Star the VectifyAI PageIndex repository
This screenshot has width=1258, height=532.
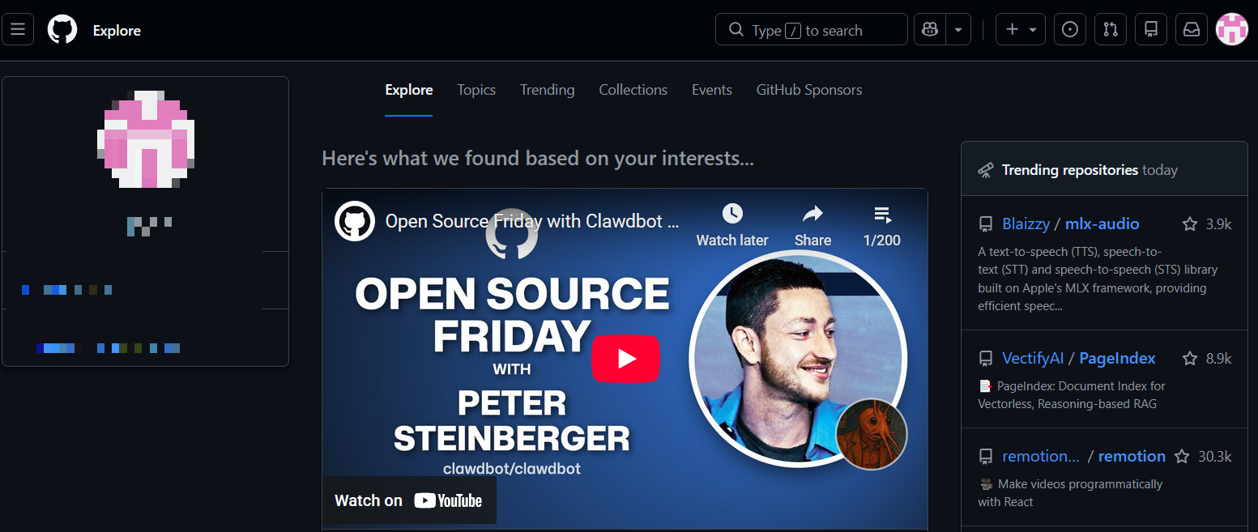(1189, 358)
